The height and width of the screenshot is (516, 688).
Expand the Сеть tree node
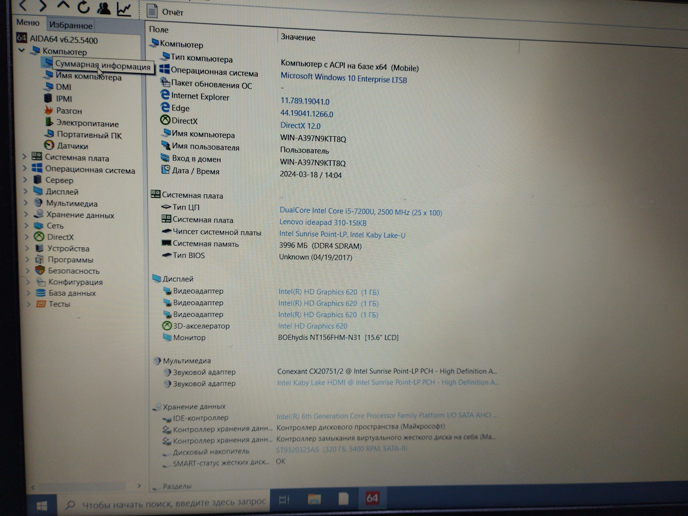27,225
